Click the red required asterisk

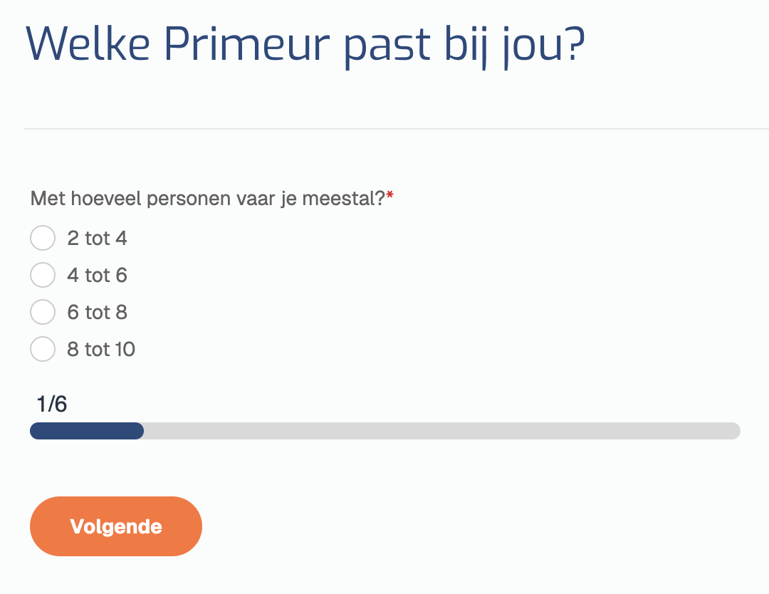390,197
